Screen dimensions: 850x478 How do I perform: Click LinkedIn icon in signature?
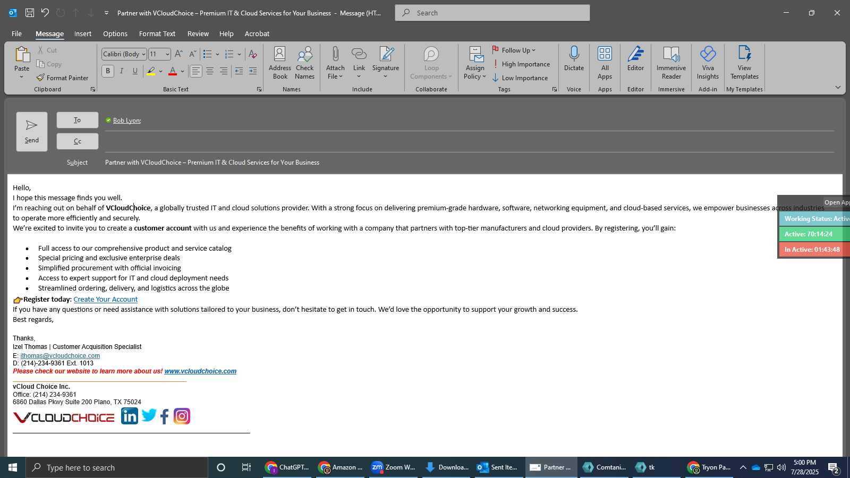point(130,416)
